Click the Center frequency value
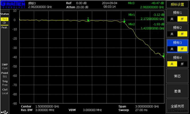 click(47, 107)
